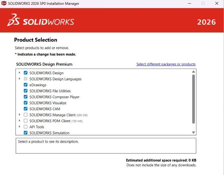Expand the SOLIDWORKS Design tree node
The image size is (224, 175).
click(x=19, y=73)
